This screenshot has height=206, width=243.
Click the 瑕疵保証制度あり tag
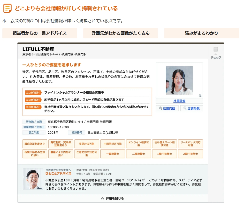35,144
